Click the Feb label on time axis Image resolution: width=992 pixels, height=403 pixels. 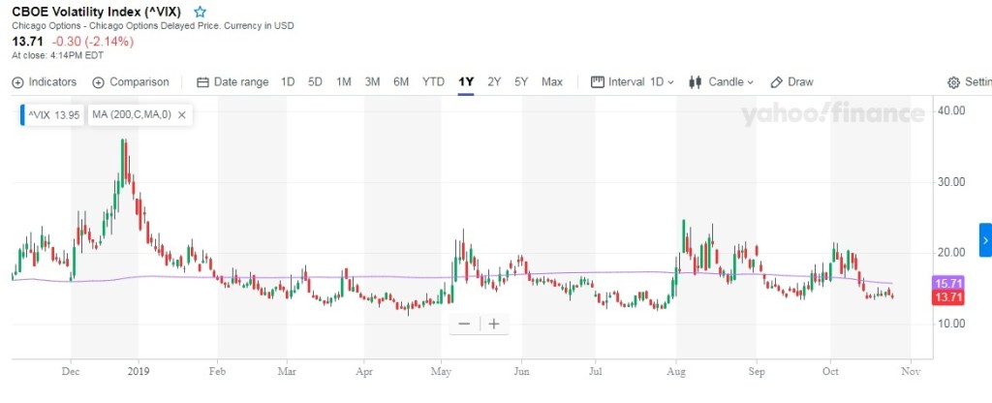pyautogui.click(x=218, y=371)
